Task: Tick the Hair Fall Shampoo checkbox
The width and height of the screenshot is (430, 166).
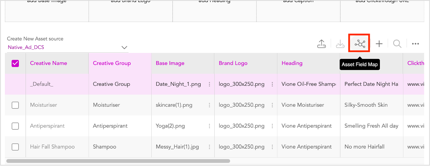Action: (x=15, y=147)
